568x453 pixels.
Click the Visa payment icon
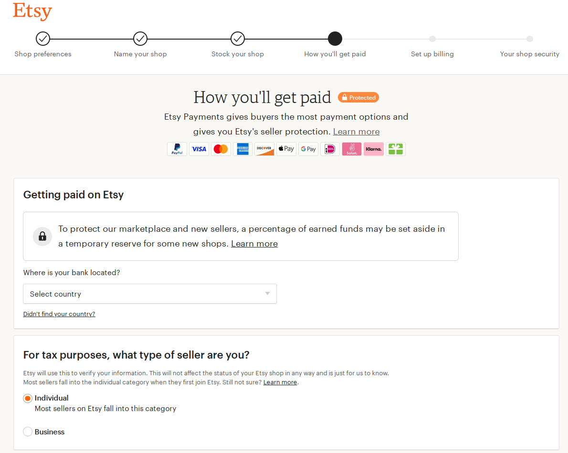pos(199,149)
